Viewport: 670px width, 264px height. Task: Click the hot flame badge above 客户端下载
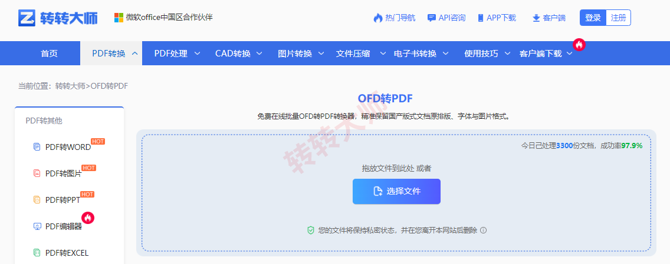coord(579,44)
